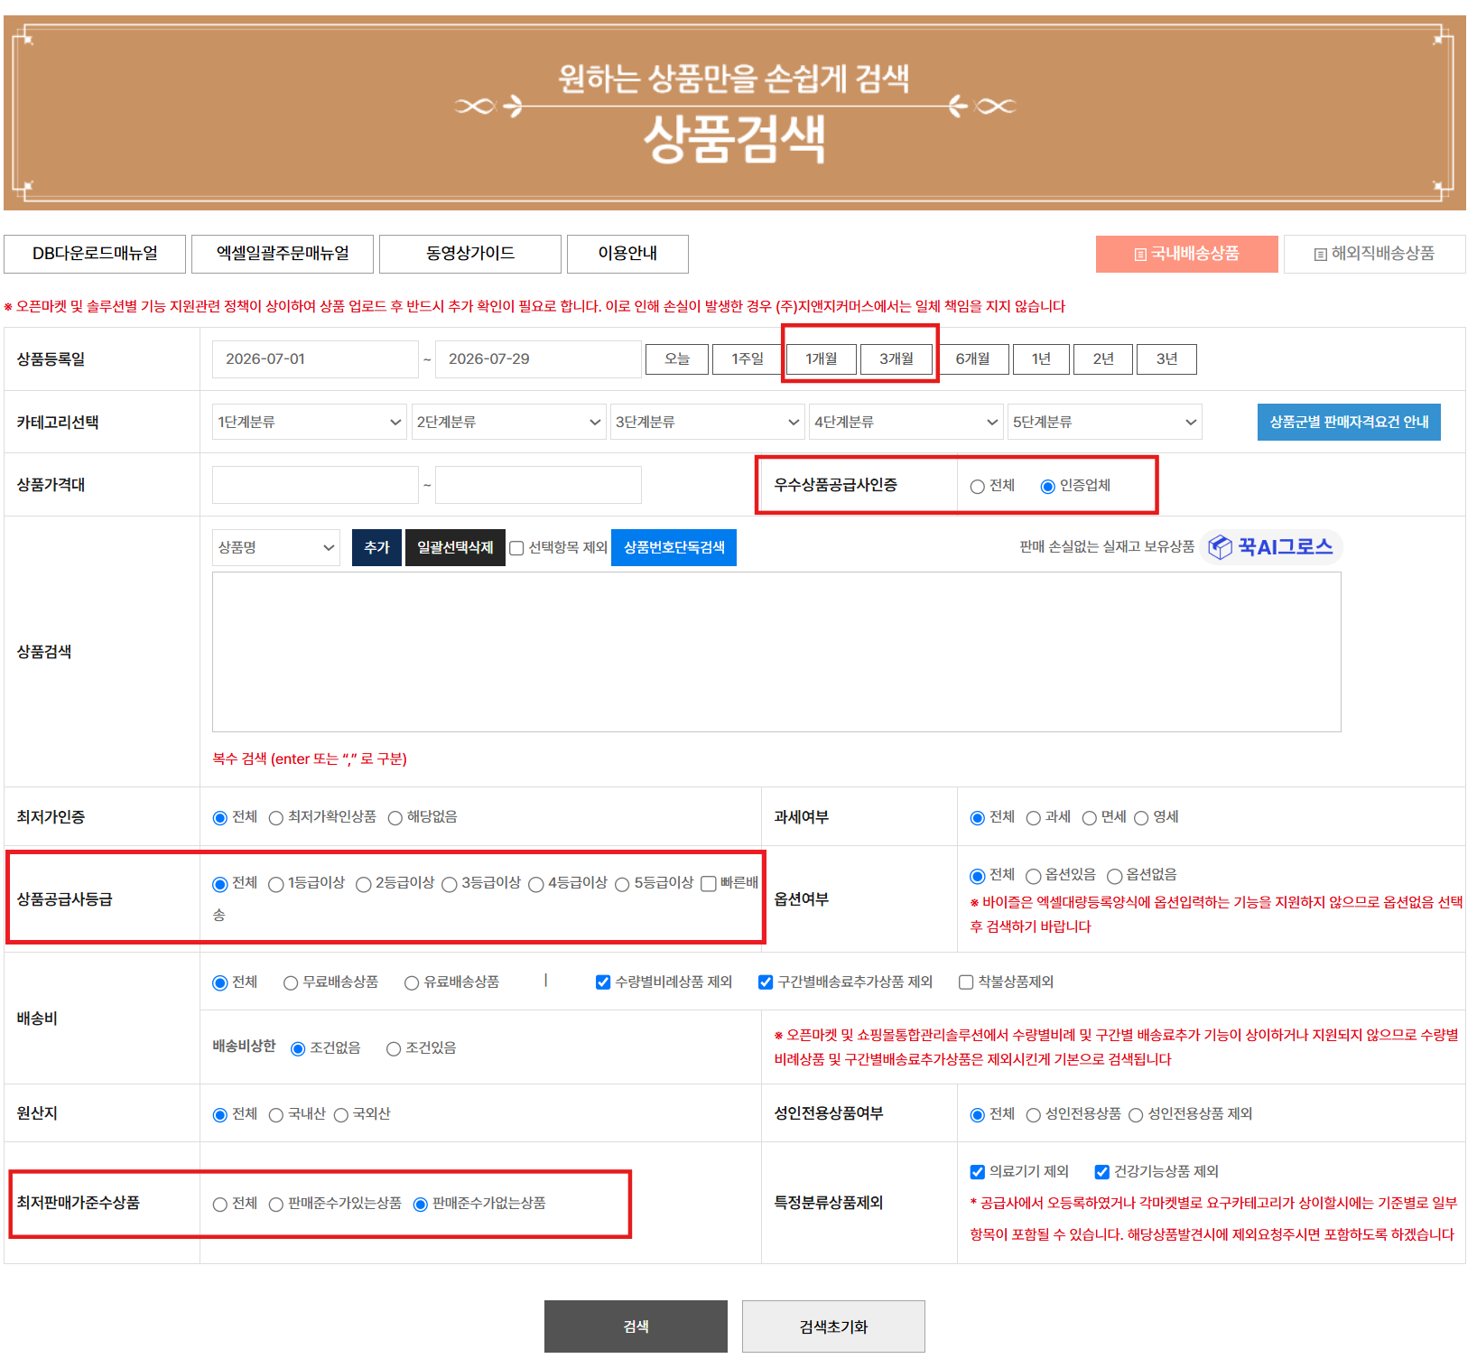The width and height of the screenshot is (1477, 1368).
Task: Expand the 3단계분류 category dropdown
Action: pos(707,422)
